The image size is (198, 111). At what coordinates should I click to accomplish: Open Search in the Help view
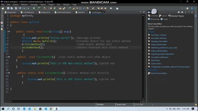point(163,16)
